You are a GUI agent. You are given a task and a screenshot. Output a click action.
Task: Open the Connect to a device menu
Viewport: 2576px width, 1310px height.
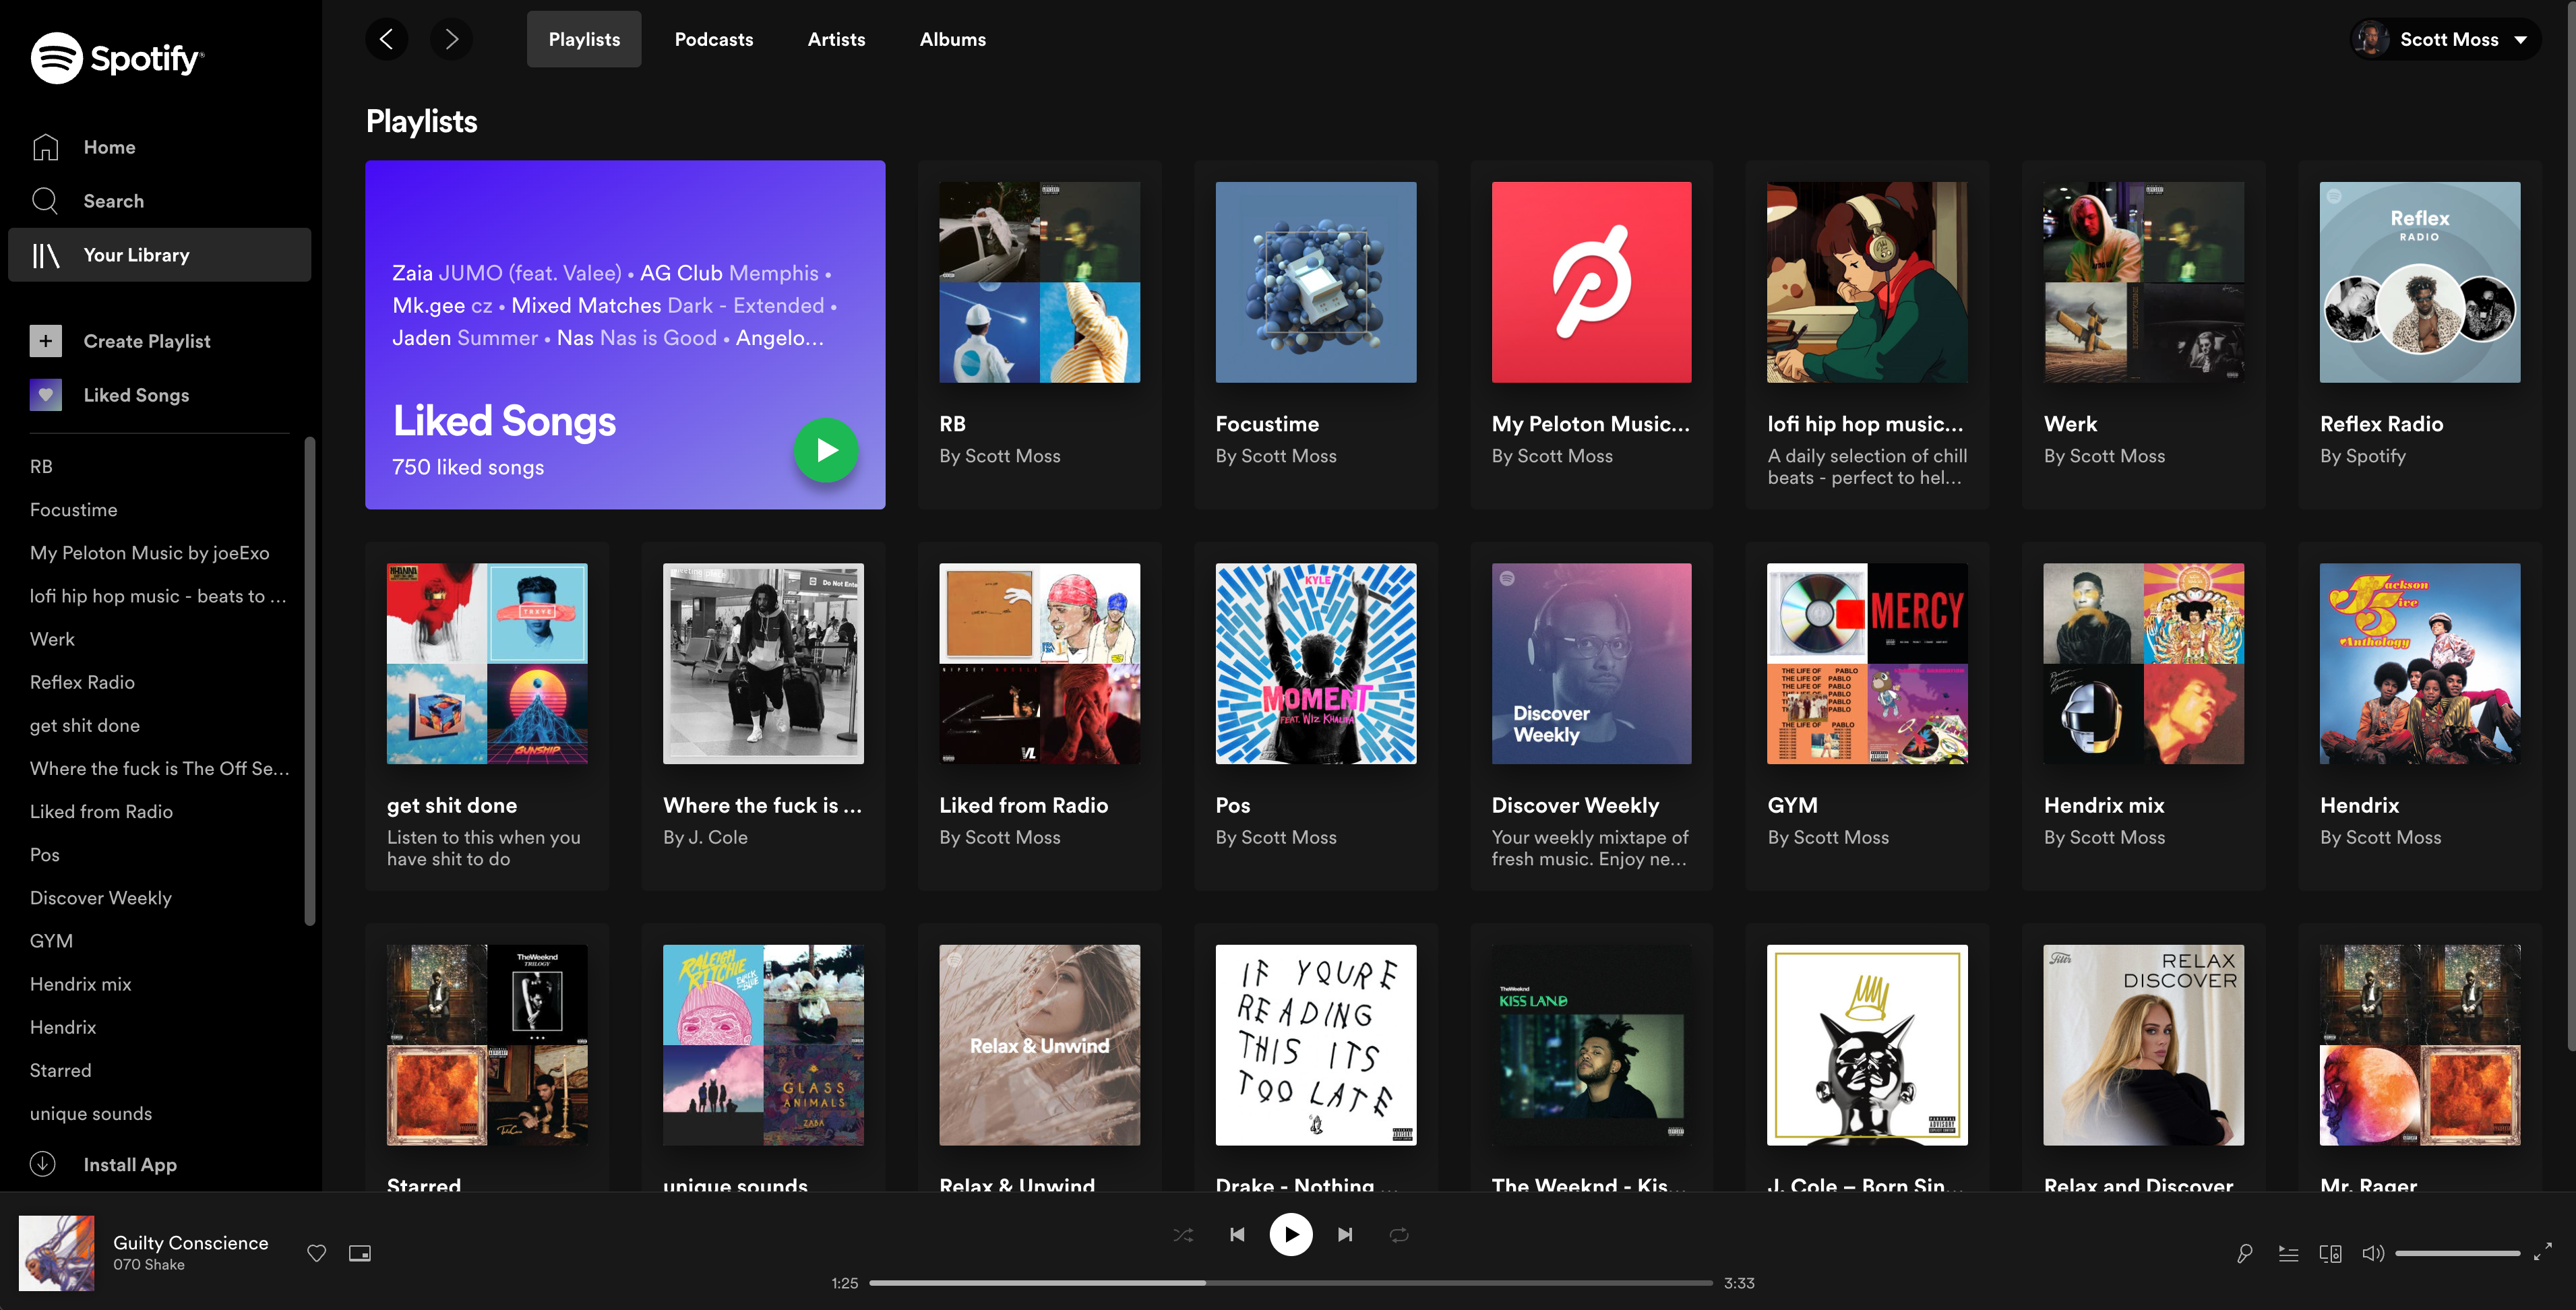2331,1253
